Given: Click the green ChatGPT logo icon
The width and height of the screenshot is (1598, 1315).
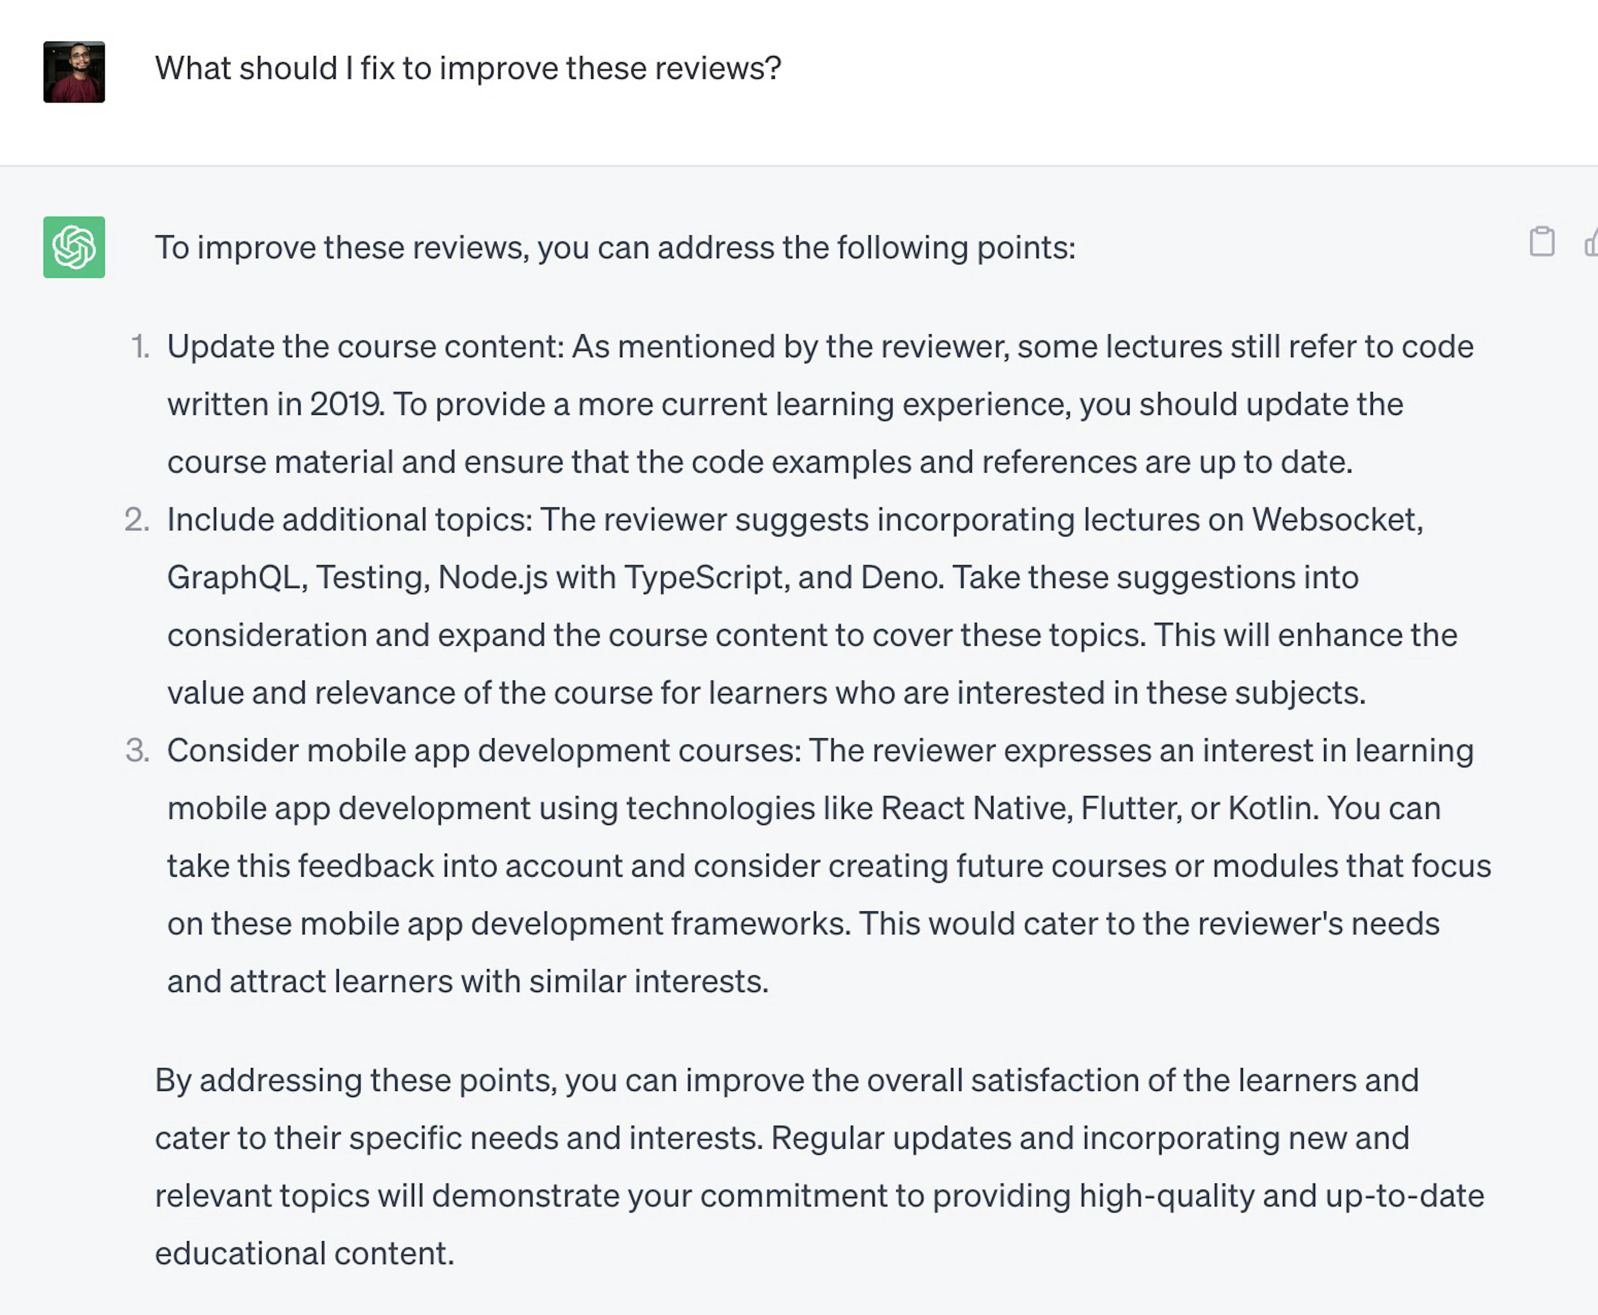Looking at the screenshot, I should [x=74, y=247].
